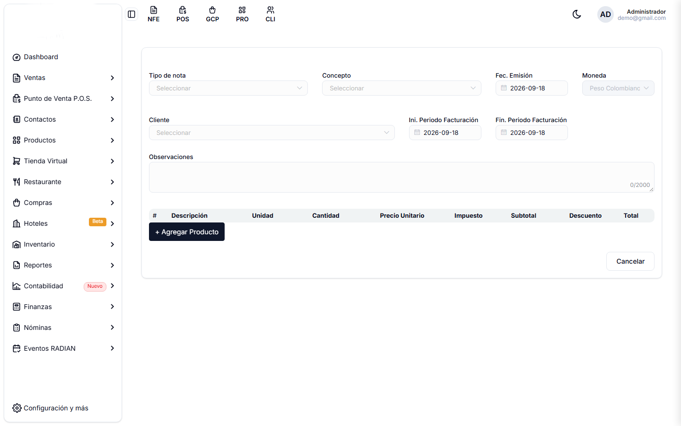
Task: Open the Concepto dropdown
Action: tap(402, 88)
